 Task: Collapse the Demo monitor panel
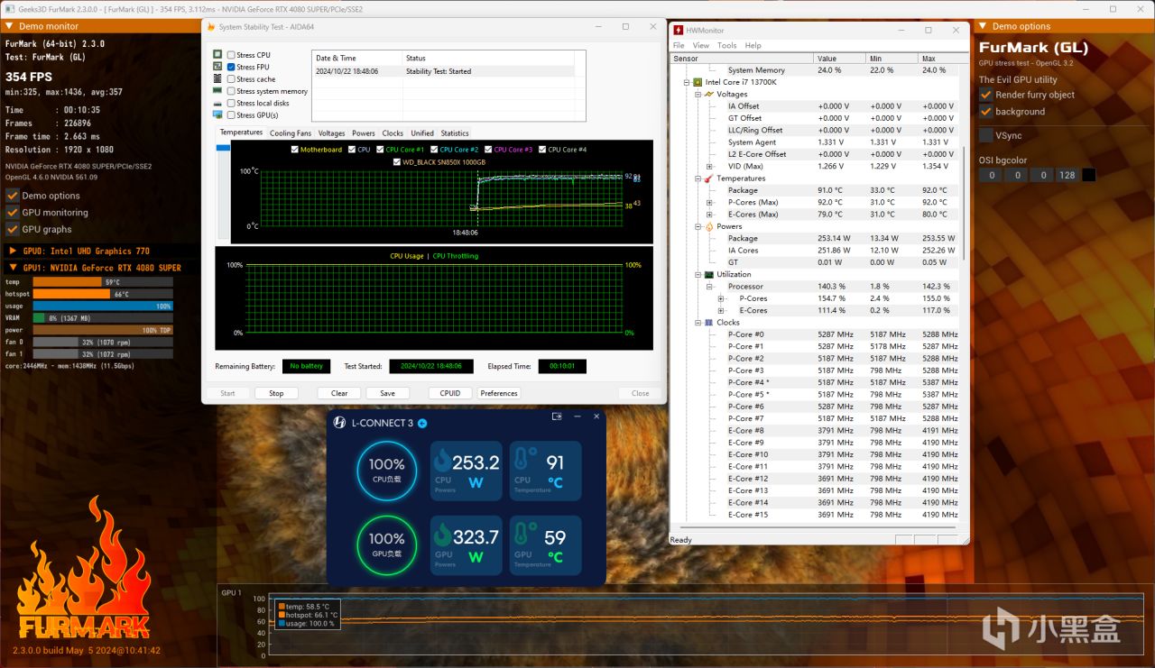[11, 26]
